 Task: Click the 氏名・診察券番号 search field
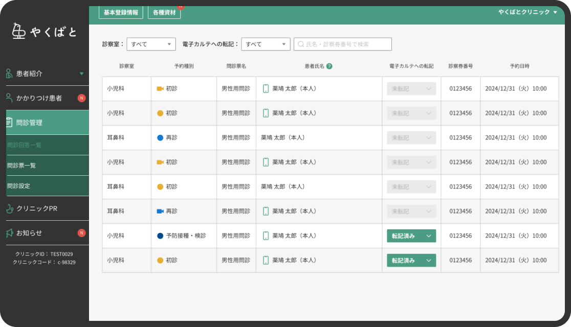click(x=343, y=44)
